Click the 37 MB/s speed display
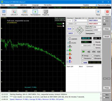The width and height of the screenshot is (112, 101). [x=86, y=42]
